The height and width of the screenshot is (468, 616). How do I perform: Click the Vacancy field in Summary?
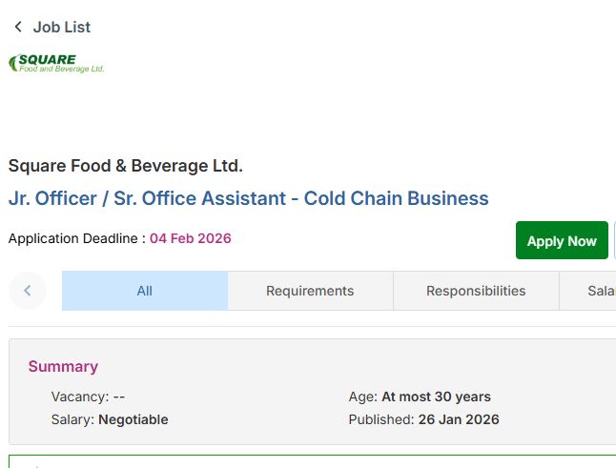click(x=88, y=397)
